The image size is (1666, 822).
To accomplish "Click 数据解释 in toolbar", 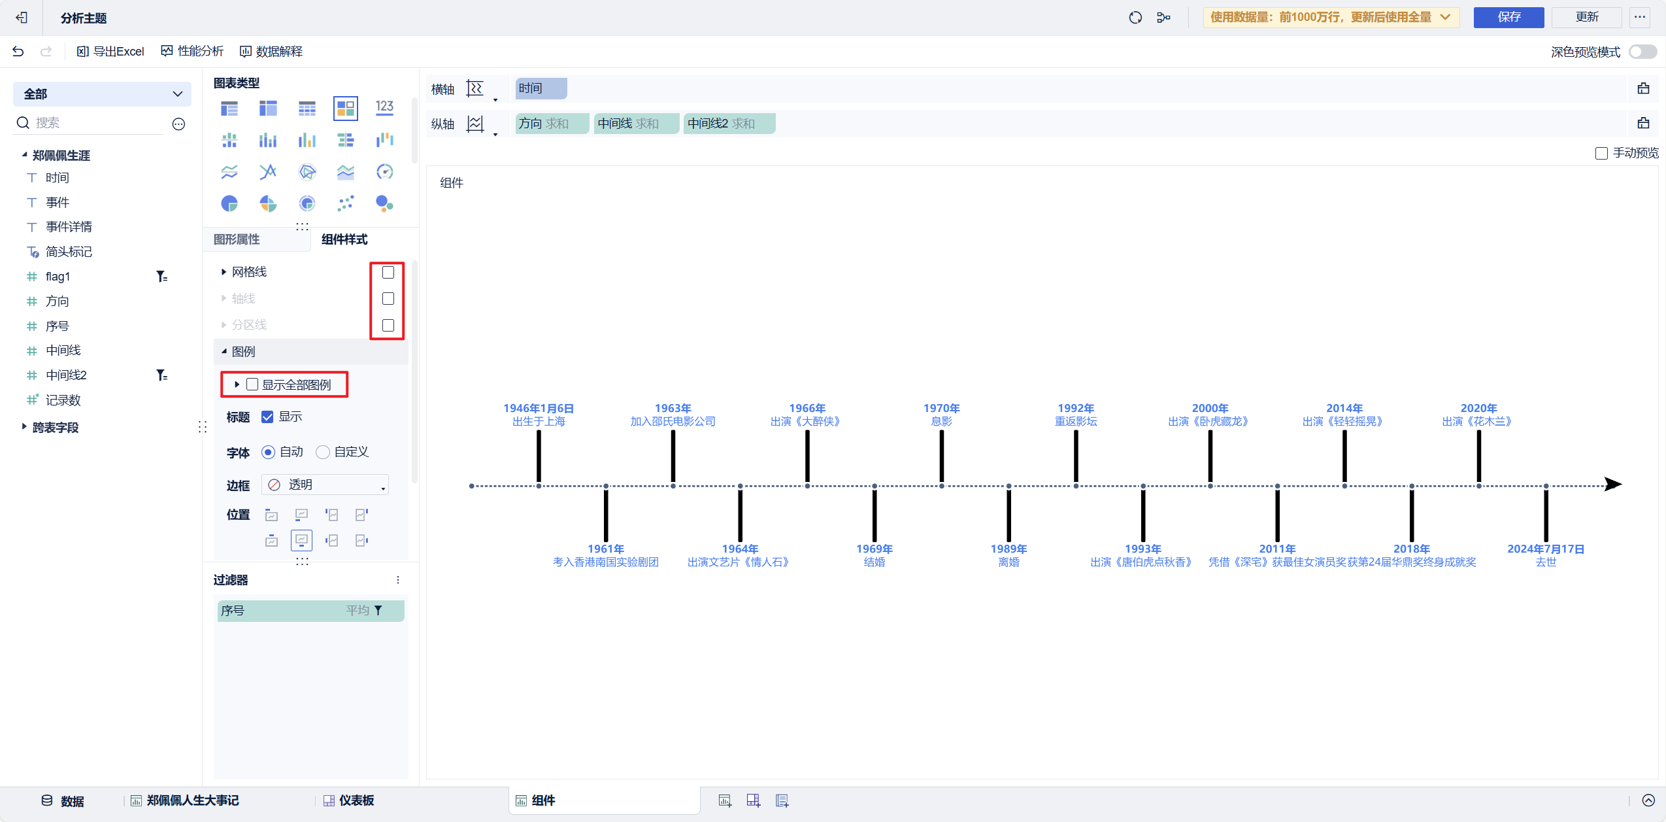I will coord(271,51).
